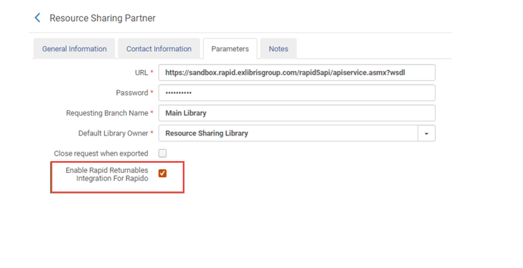523x268 pixels.
Task: Enable Close request when exported checkbox
Action: click(x=163, y=154)
